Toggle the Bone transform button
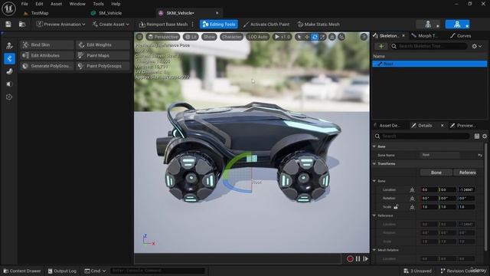The image size is (490, 276). click(436, 172)
